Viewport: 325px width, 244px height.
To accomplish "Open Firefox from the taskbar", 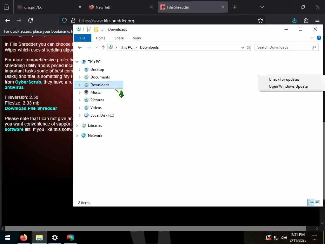I will 23,238.
